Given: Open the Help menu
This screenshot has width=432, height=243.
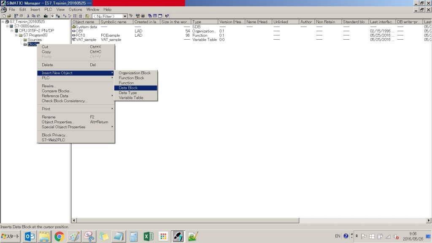Looking at the screenshot, I should (x=108, y=9).
